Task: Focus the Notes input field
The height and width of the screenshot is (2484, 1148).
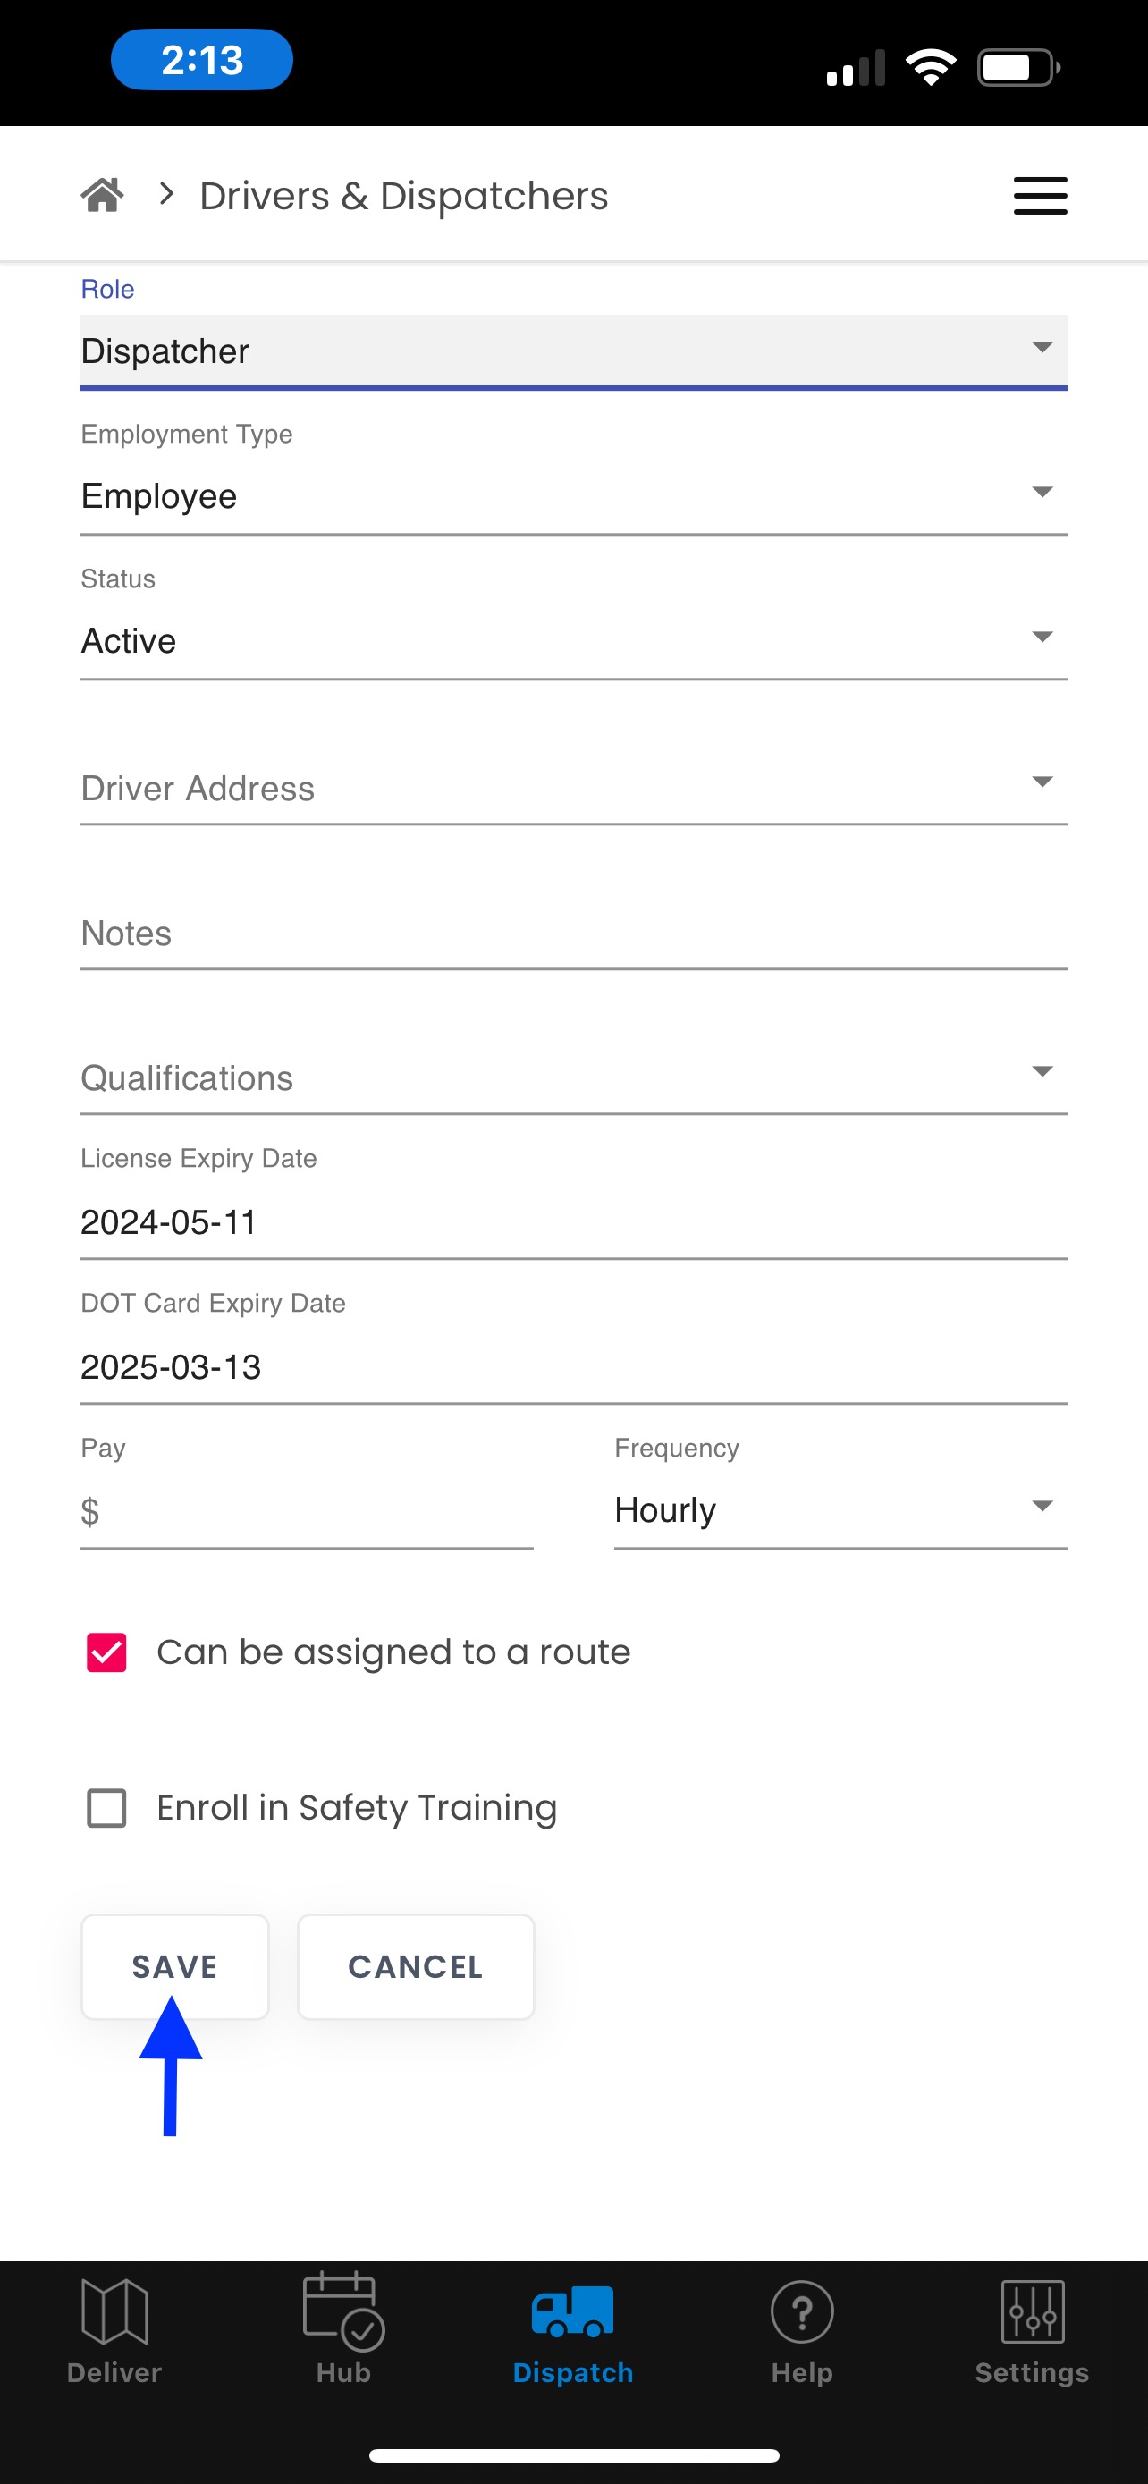Action: pyautogui.click(x=573, y=932)
